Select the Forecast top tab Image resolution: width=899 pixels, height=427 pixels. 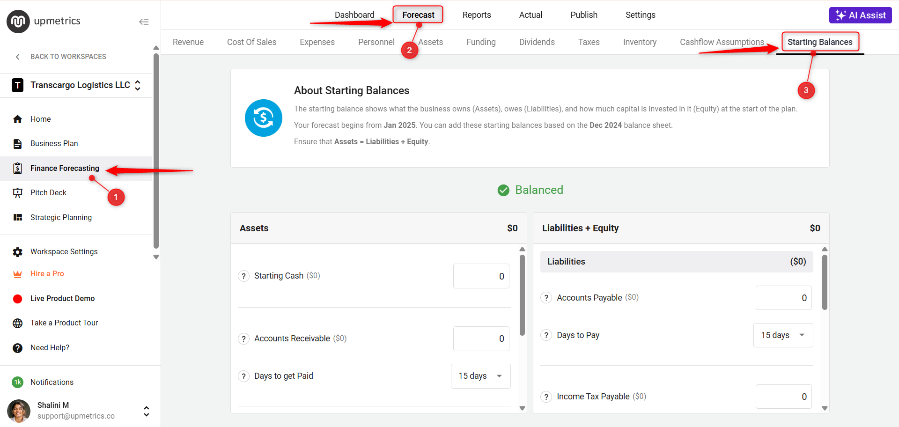pos(418,15)
